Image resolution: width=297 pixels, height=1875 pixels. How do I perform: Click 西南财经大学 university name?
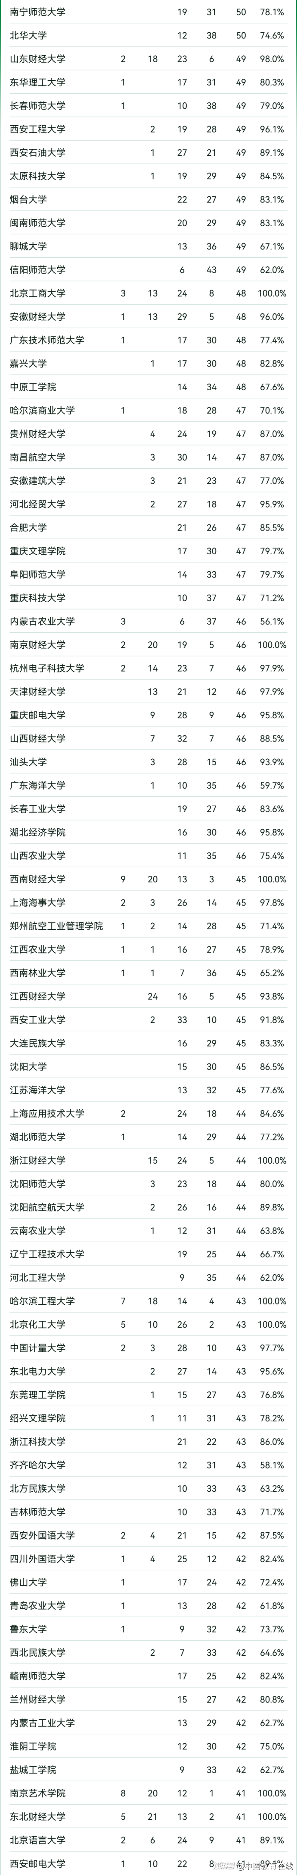point(37,879)
